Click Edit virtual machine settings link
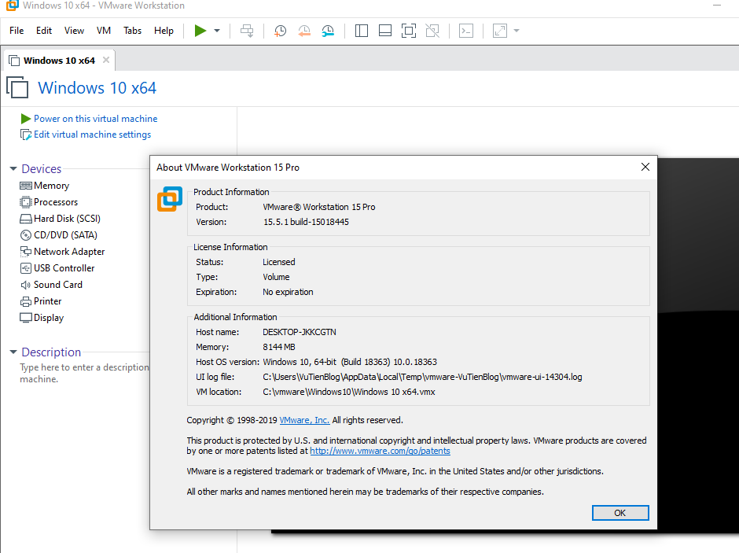The width and height of the screenshot is (739, 553). tap(93, 135)
